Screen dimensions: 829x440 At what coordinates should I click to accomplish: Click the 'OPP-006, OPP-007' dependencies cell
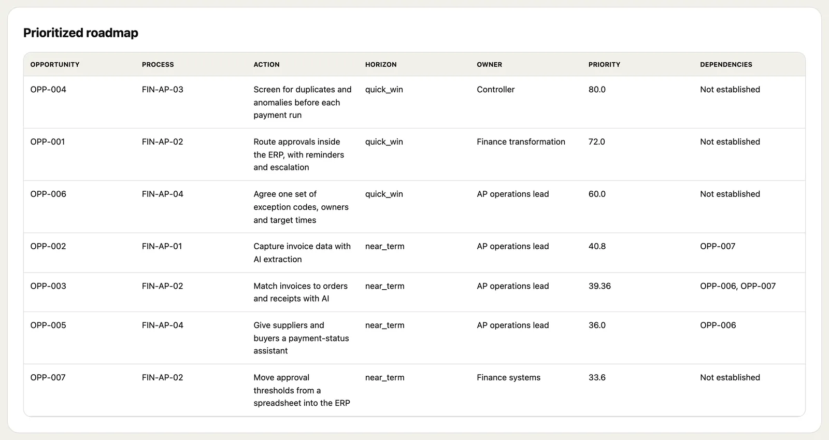point(738,286)
